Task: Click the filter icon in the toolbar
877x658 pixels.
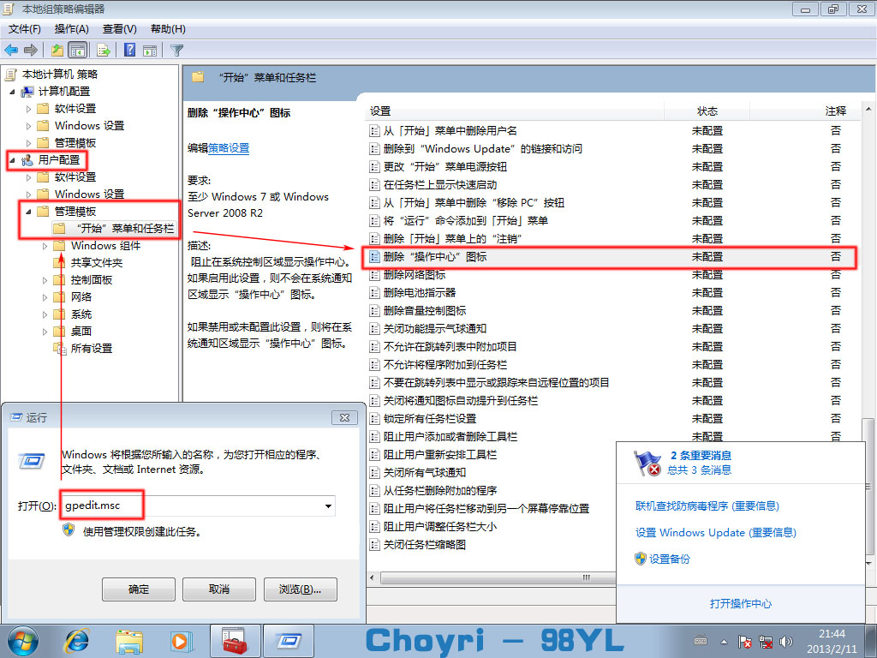Action: click(177, 49)
